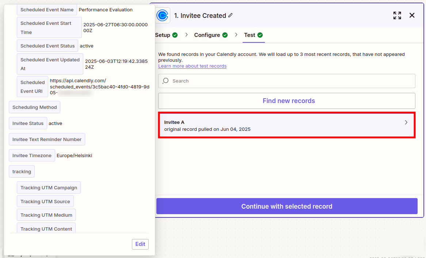
Task: Select Scheduled Event URI tag
Action: (33, 87)
